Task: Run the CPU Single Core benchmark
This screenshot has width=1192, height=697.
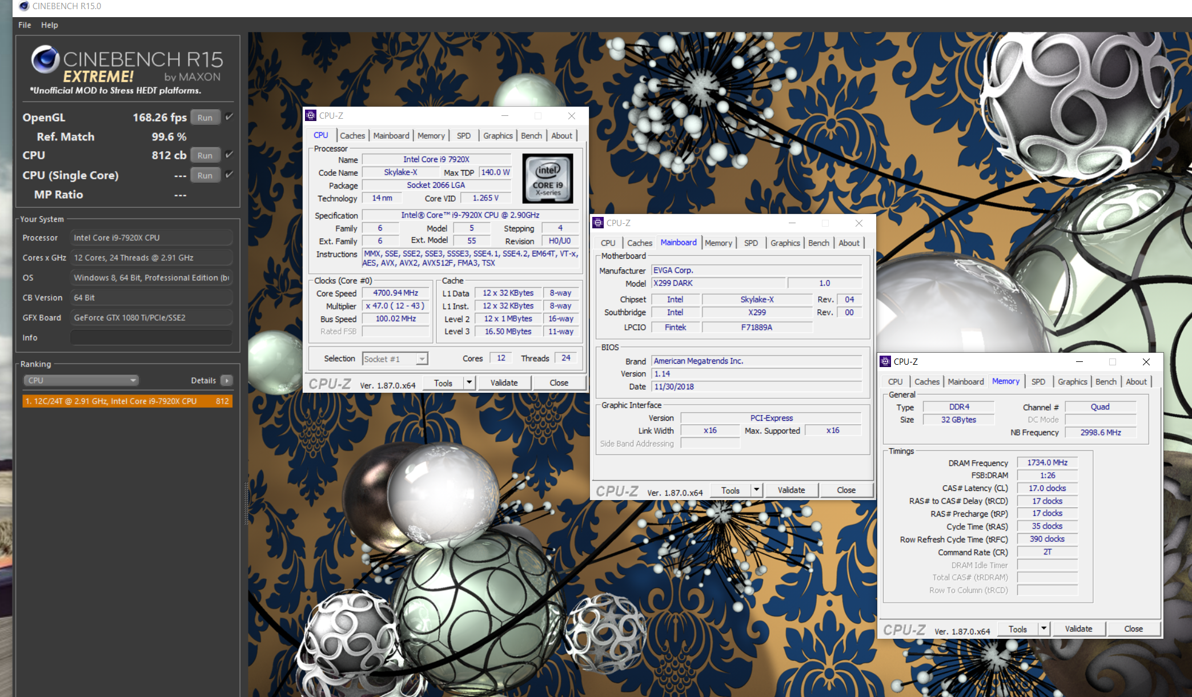Action: 205,175
